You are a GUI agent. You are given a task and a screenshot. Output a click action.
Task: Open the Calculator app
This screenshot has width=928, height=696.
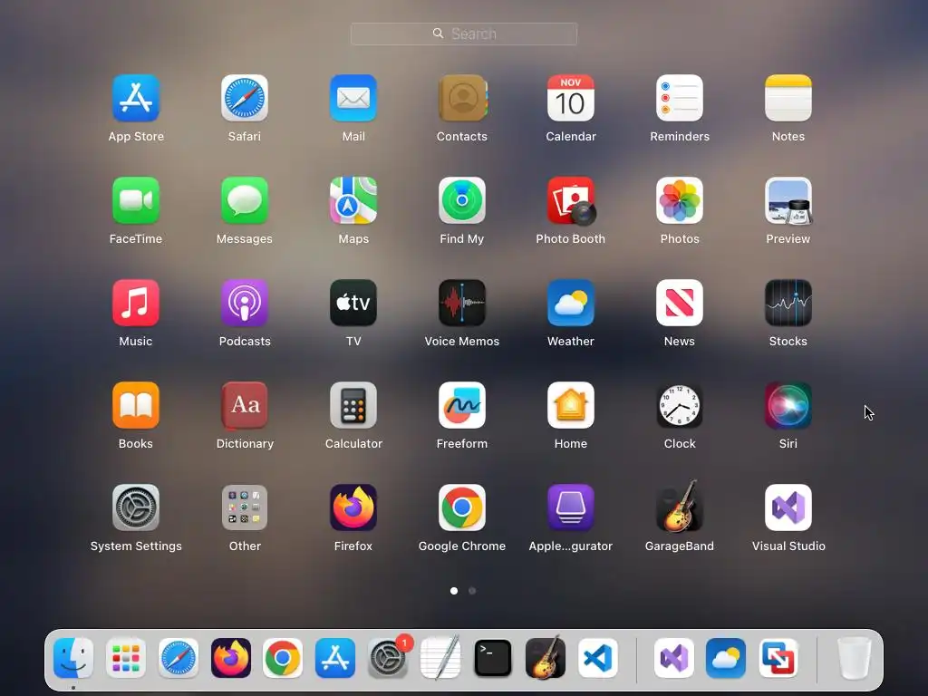(x=353, y=405)
